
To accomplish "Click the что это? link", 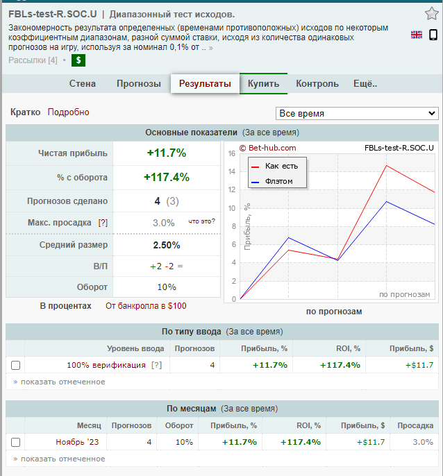I will (202, 221).
